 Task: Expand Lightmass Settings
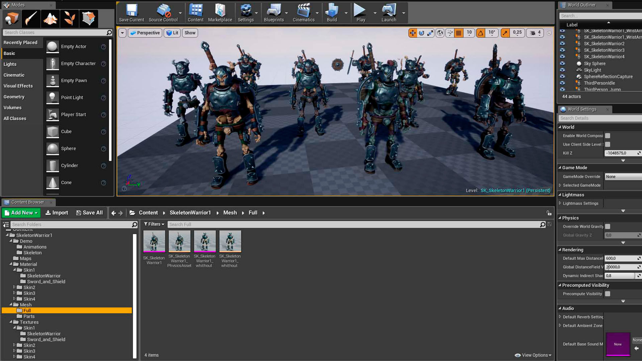(560, 203)
